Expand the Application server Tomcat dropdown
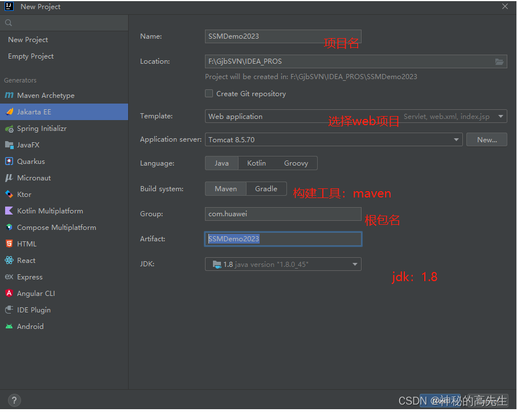Image resolution: width=517 pixels, height=412 pixels. pyautogui.click(x=456, y=140)
